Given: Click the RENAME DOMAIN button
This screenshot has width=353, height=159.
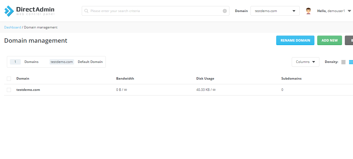Looking at the screenshot, I should tap(295, 40).
